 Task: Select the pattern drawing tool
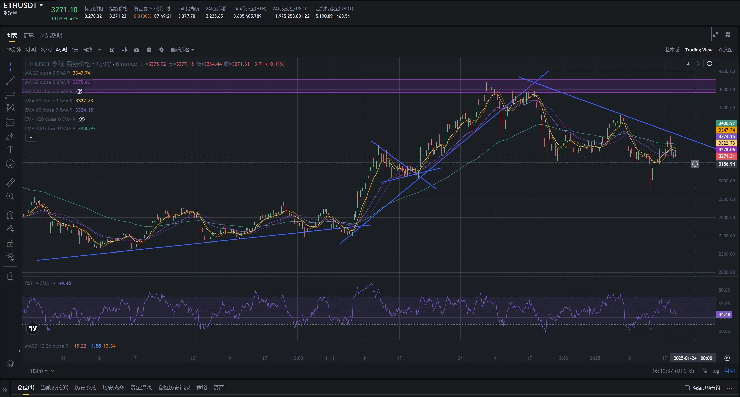10,108
